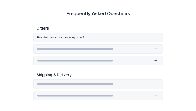Screen dimensions: 196x111
Task: Click the 'How do I cancel or change my order?' text
Action: tap(60, 37)
